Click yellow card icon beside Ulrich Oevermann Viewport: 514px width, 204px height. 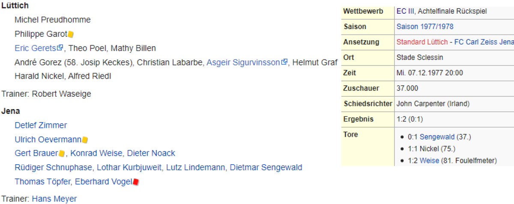coord(85,140)
